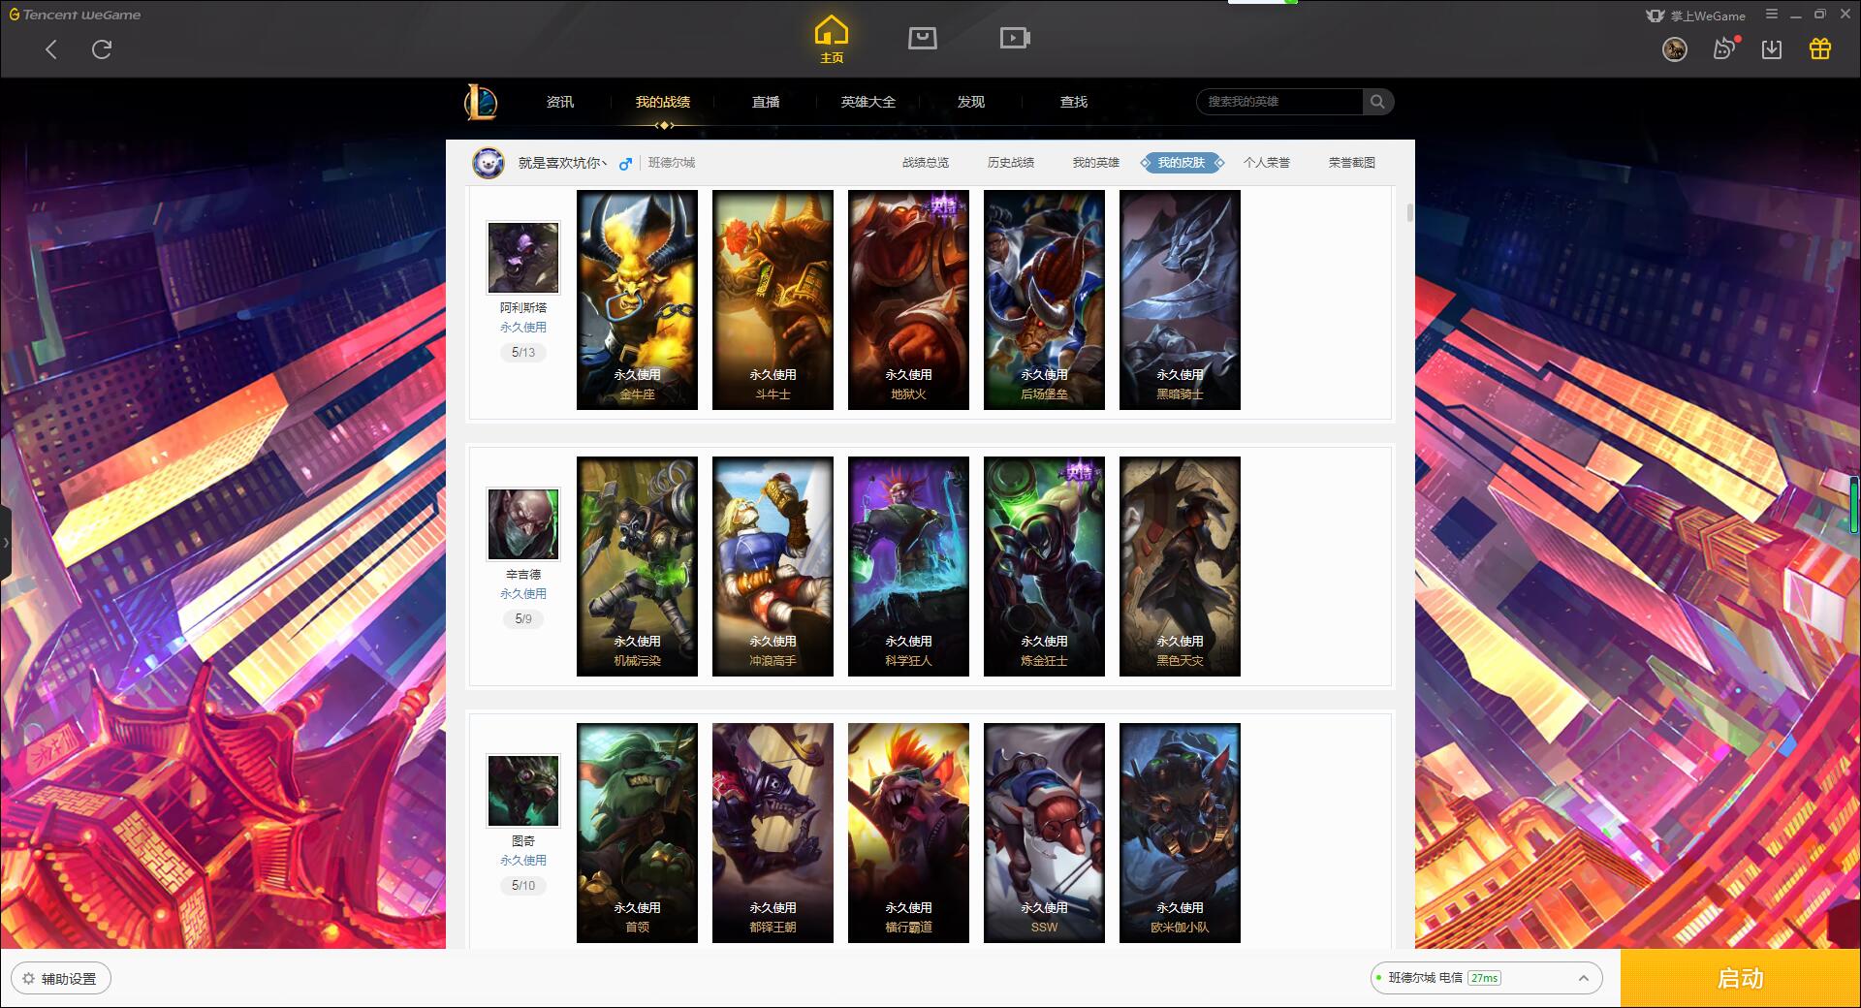
Task: Switch to the 荣誉截图 tab
Action: pos(1352,163)
